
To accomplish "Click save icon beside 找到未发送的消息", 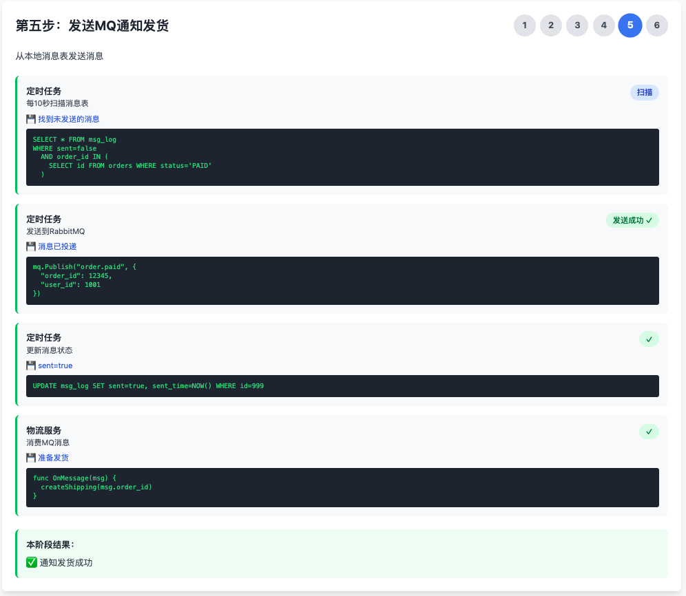I will tap(31, 119).
